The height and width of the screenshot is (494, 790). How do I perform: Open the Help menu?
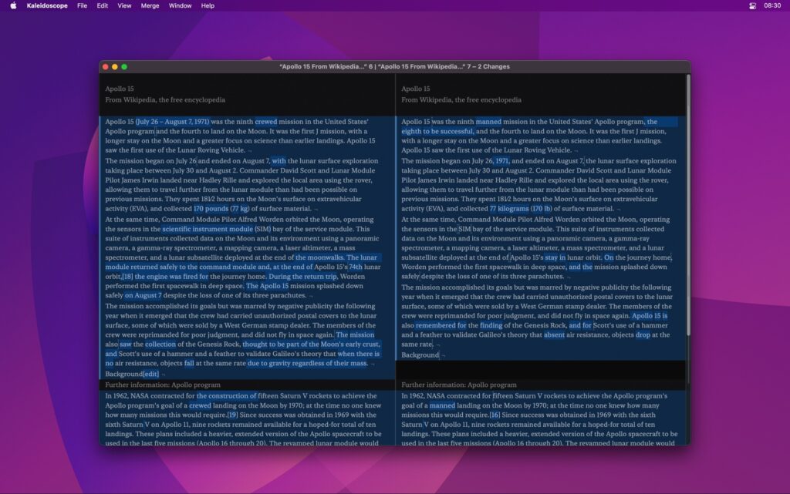point(208,5)
